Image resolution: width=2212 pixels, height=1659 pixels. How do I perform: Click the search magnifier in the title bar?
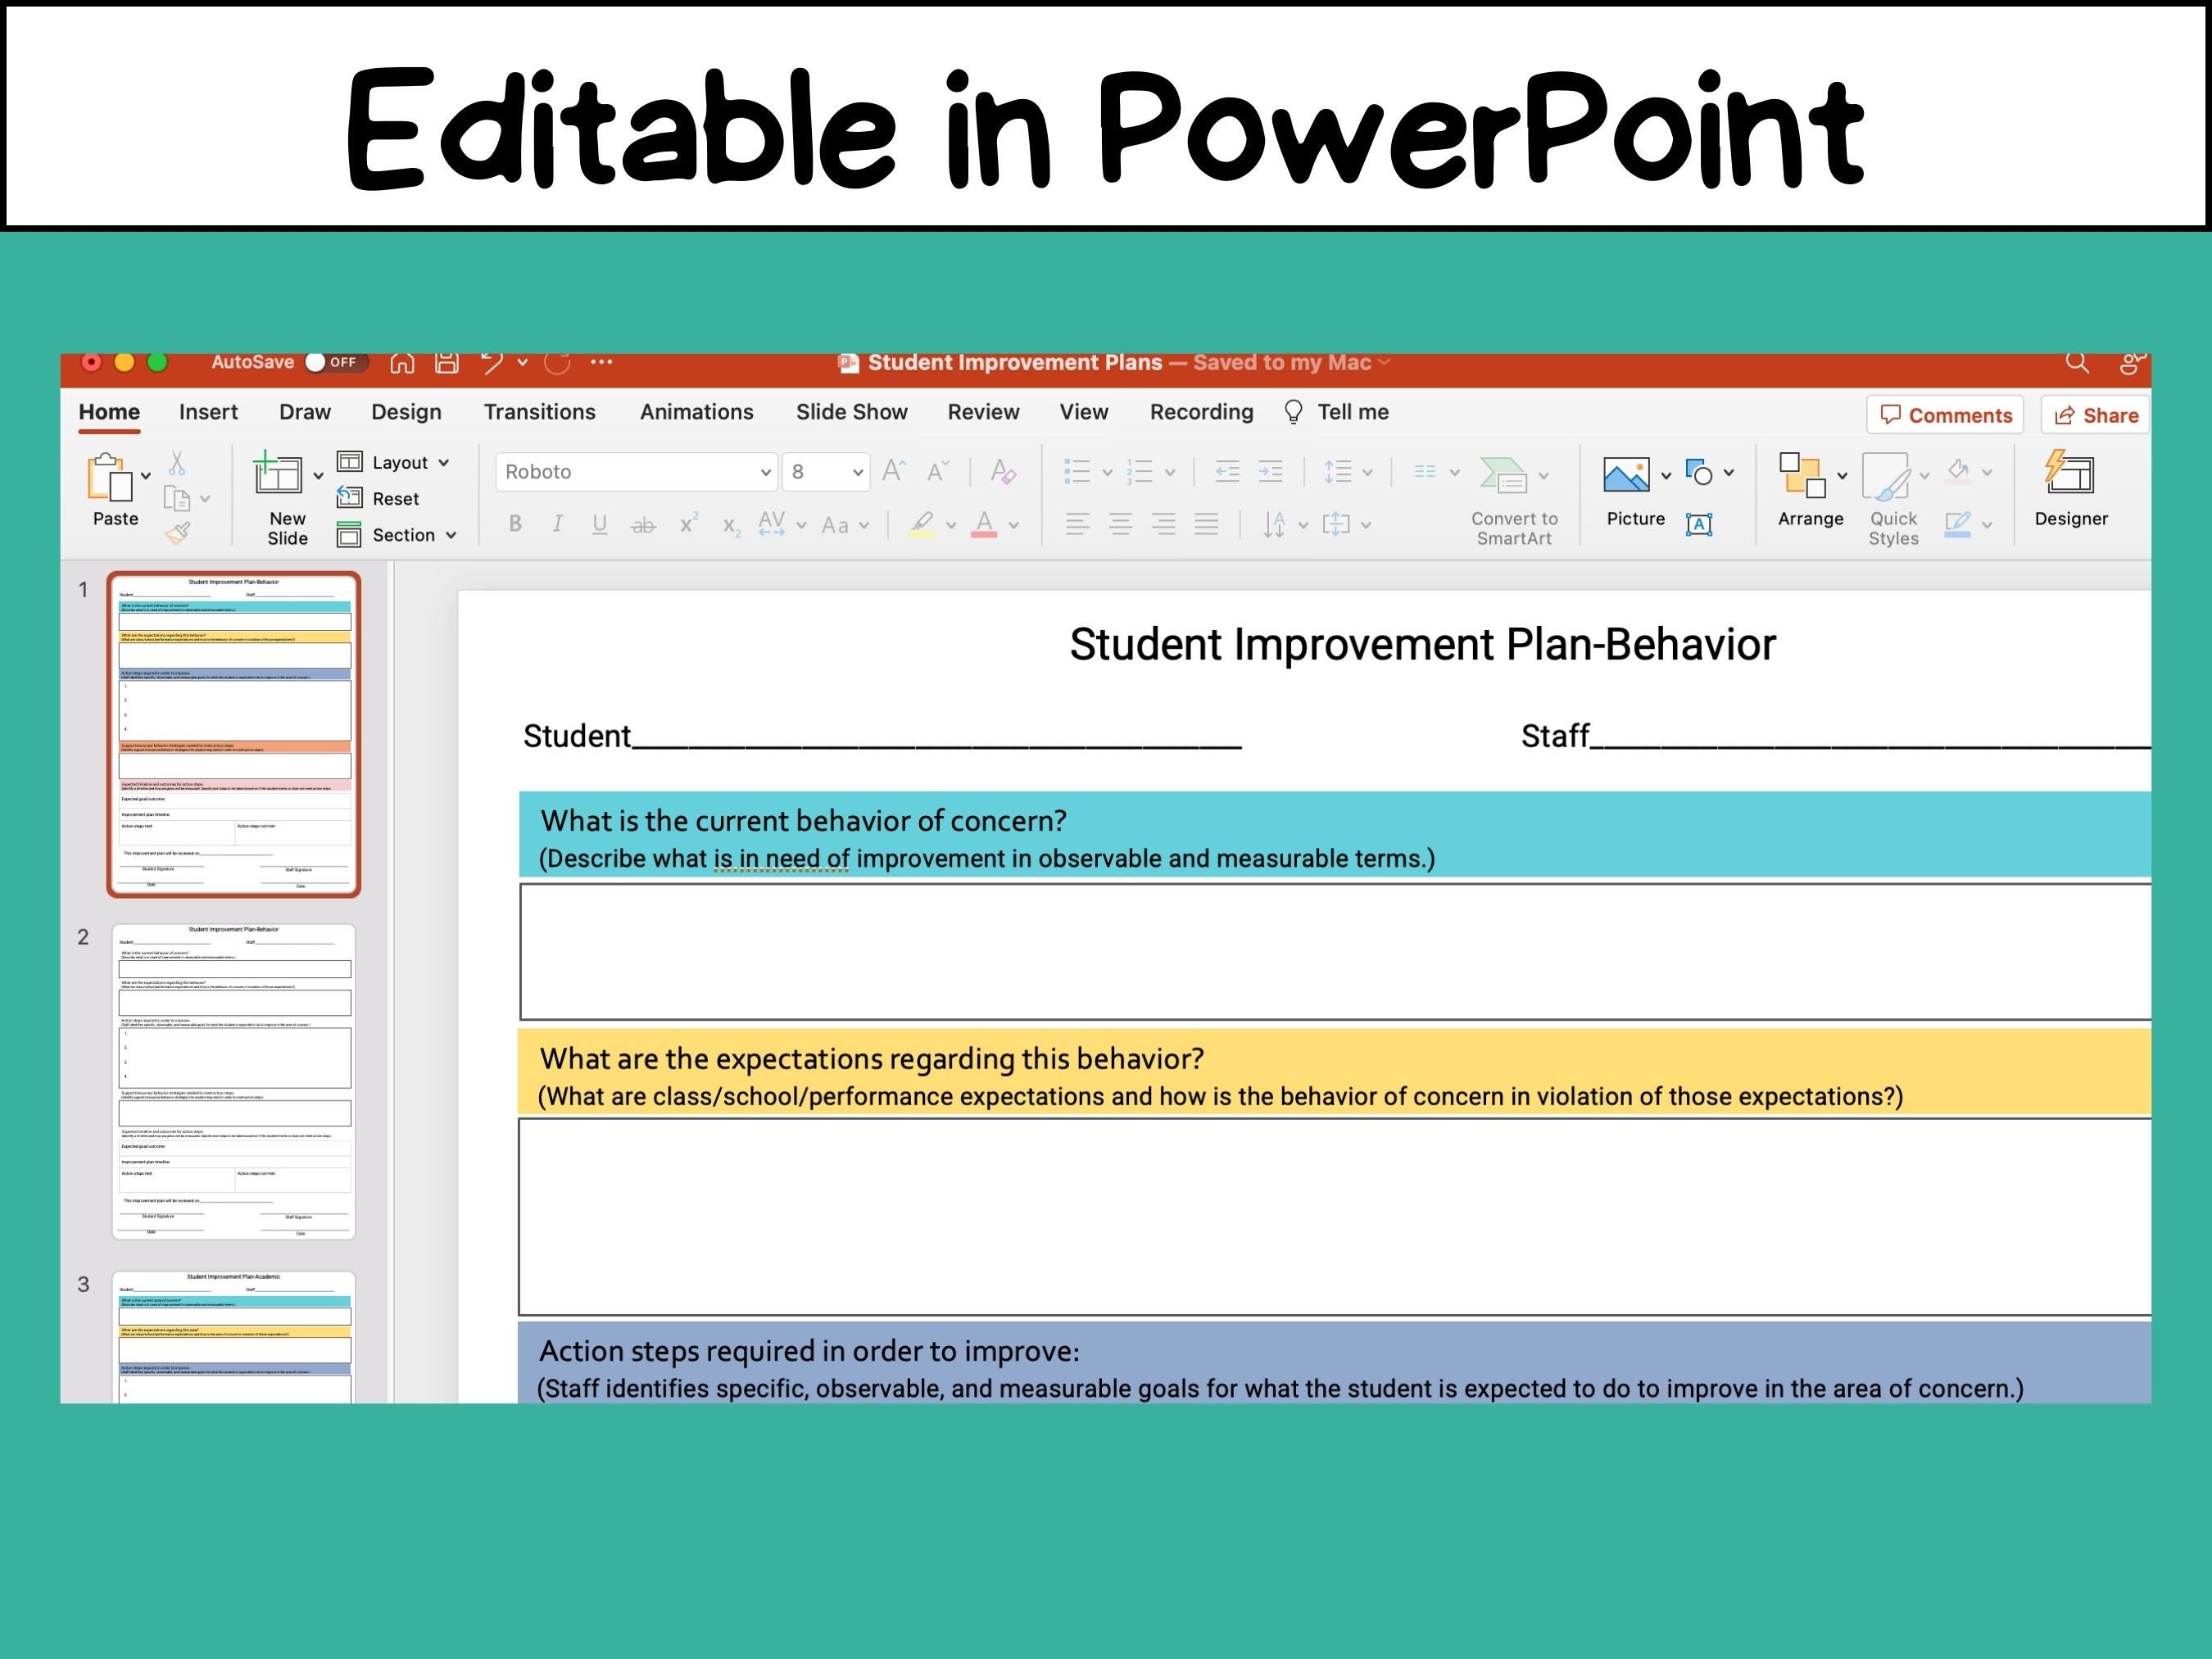2075,362
